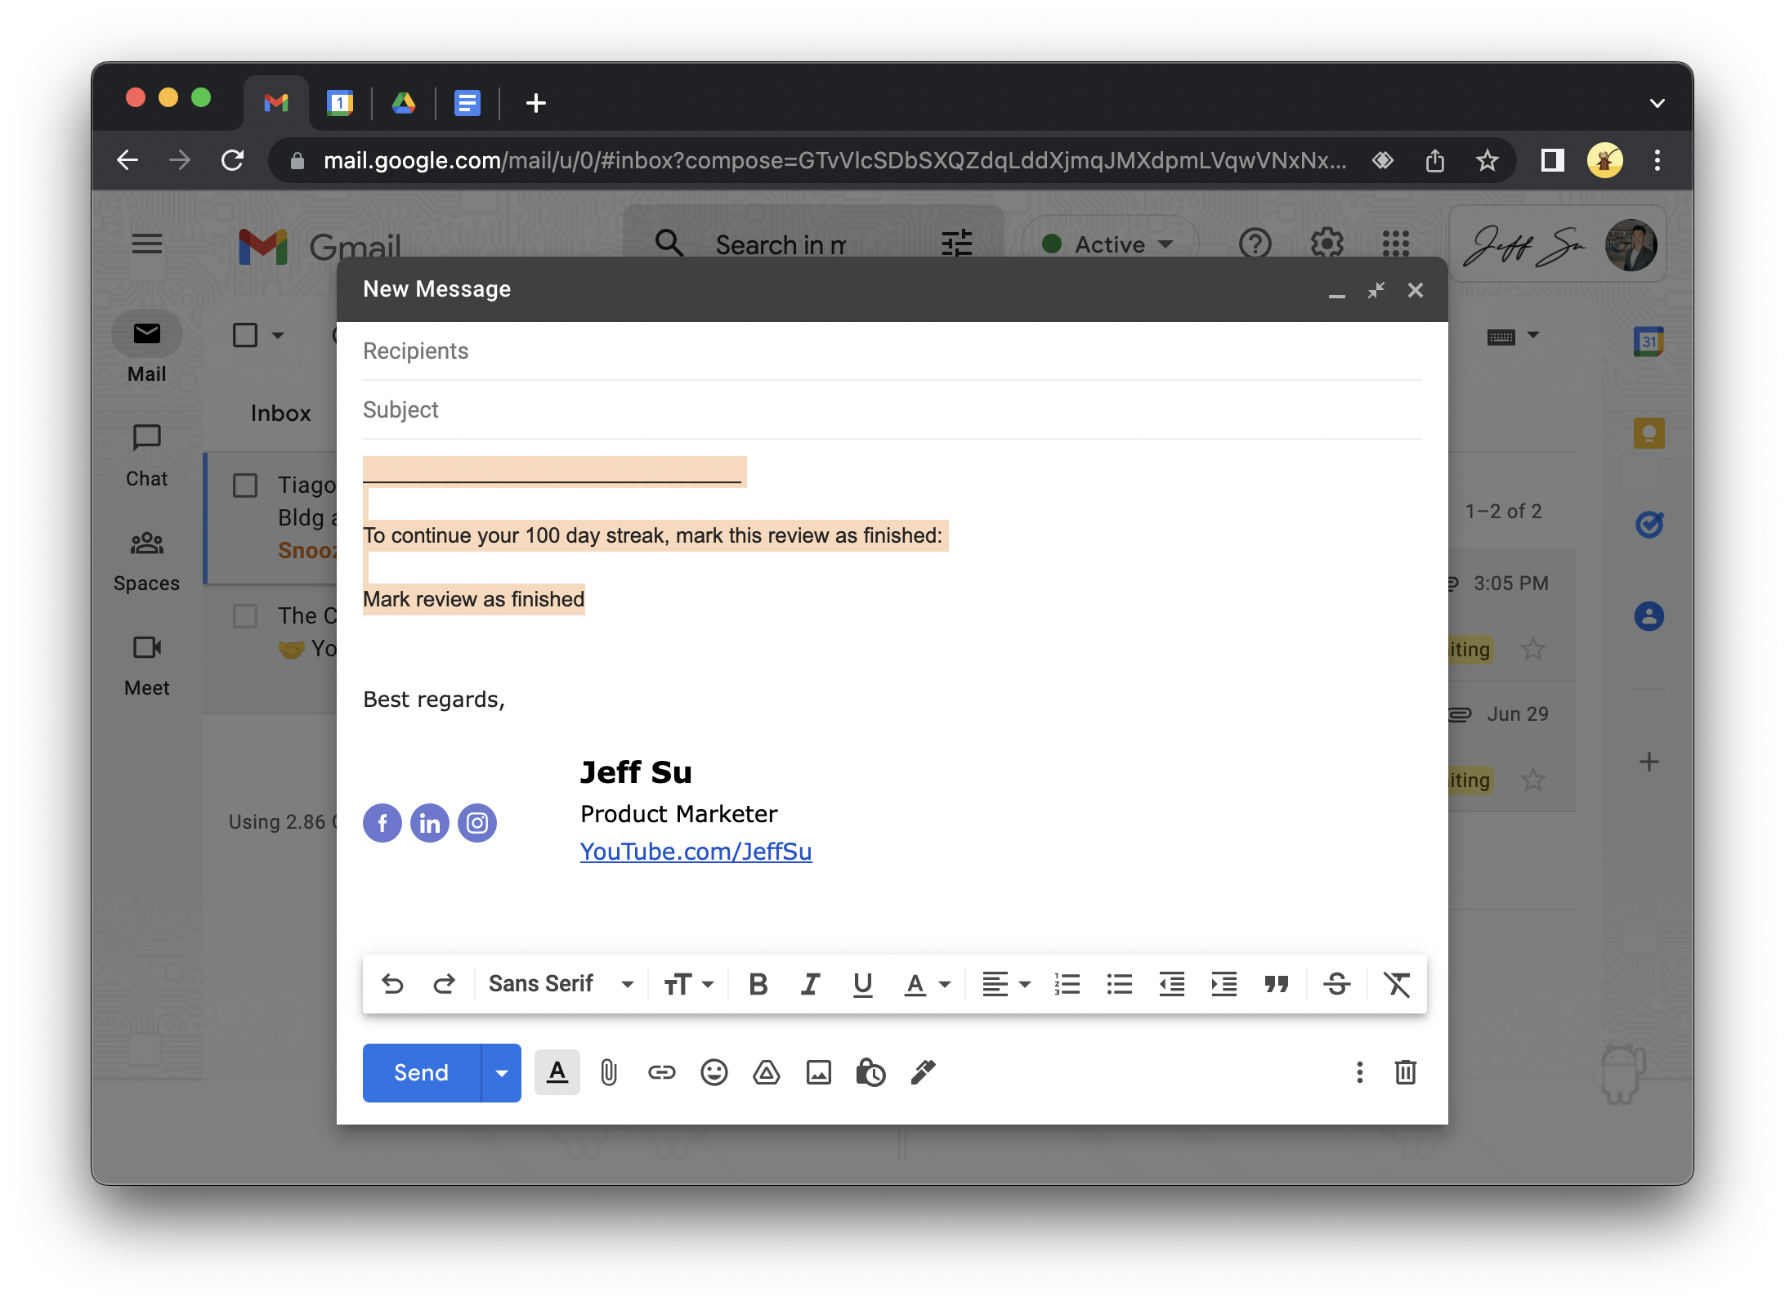Image resolution: width=1785 pixels, height=1306 pixels.
Task: Click the Facebook icon in signature
Action: click(382, 823)
